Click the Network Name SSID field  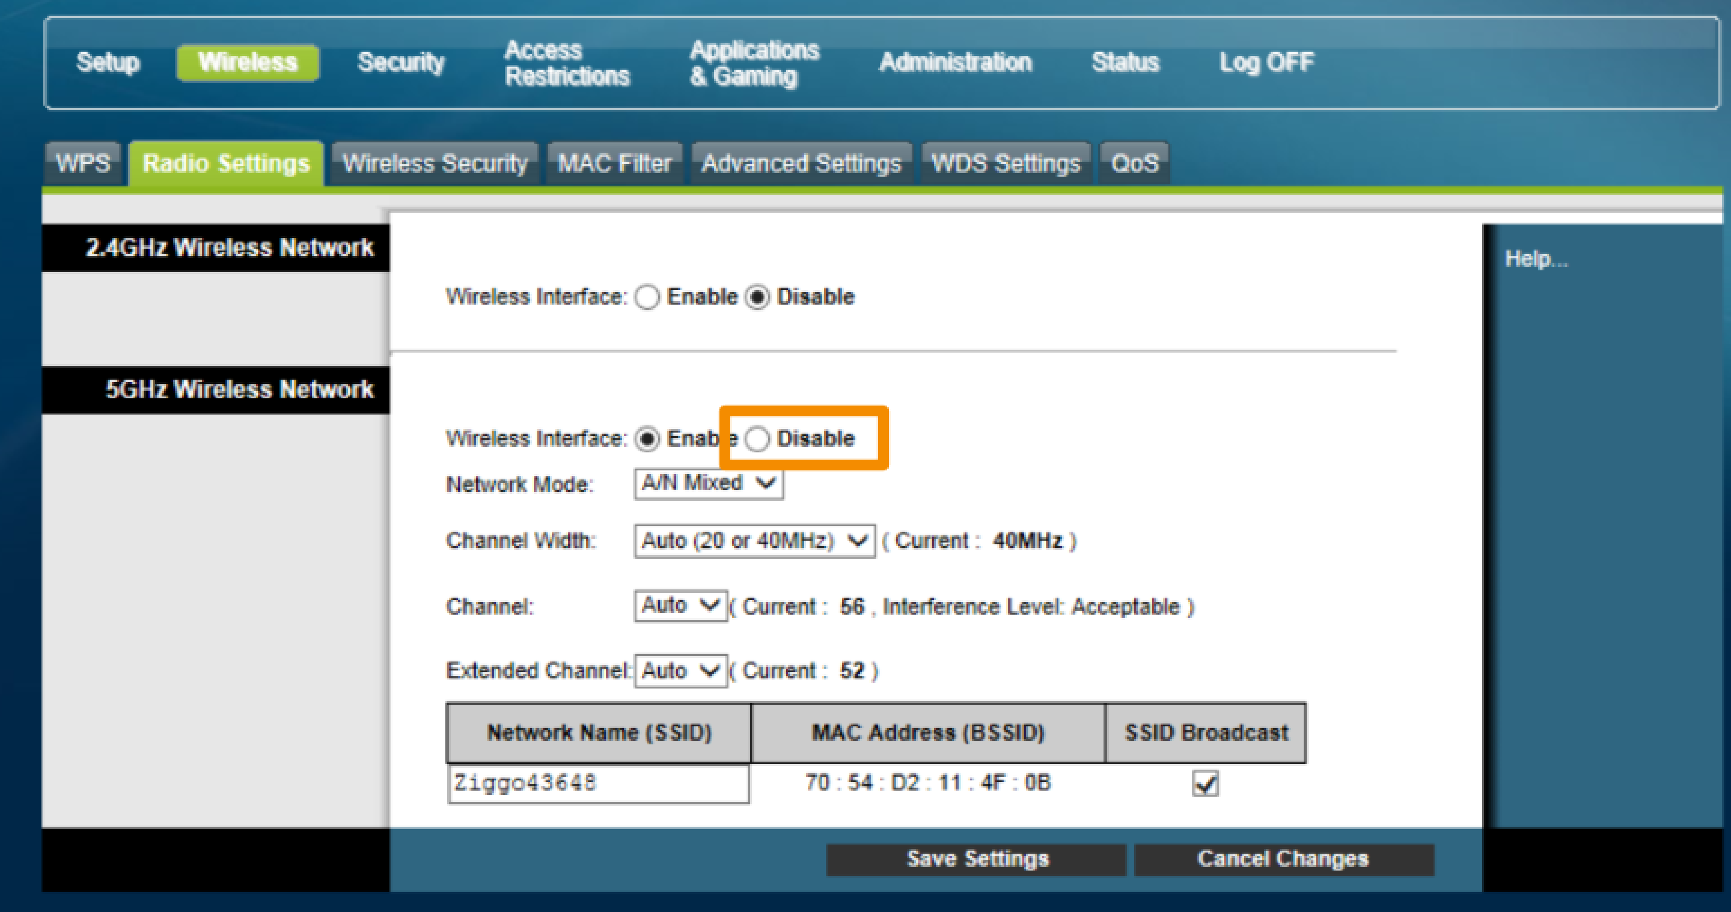tap(597, 783)
